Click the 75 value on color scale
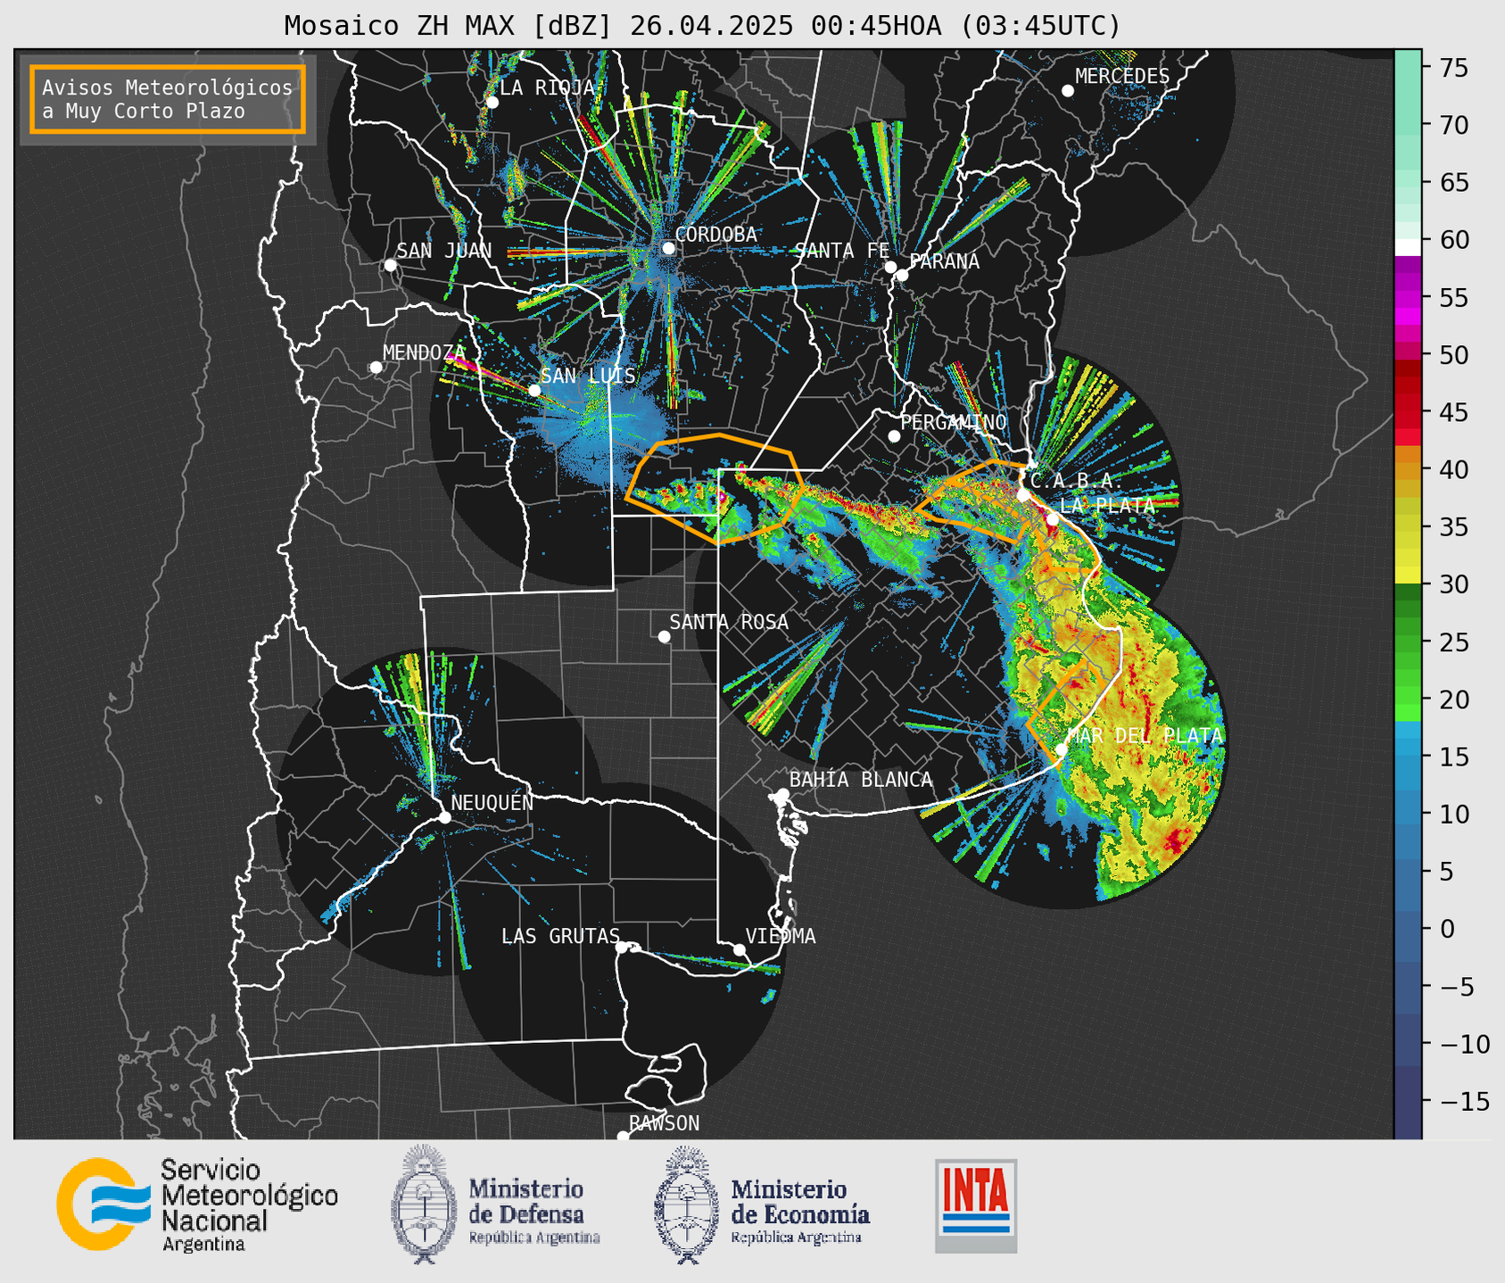The width and height of the screenshot is (1505, 1283). tap(1452, 68)
